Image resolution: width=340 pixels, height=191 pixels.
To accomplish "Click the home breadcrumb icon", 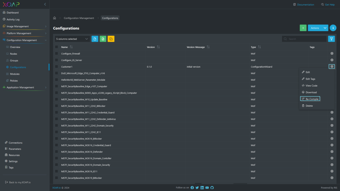I will click(55, 18).
